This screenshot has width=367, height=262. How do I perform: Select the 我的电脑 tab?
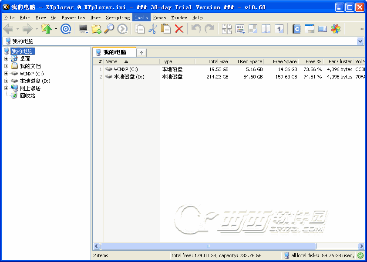(x=114, y=52)
